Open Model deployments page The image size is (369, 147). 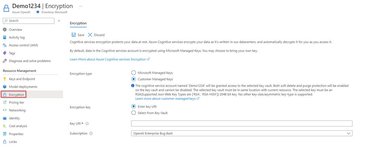click(23, 87)
